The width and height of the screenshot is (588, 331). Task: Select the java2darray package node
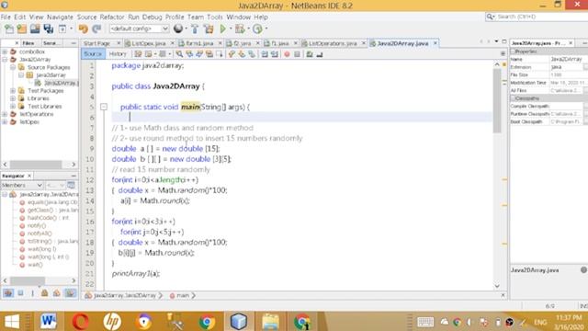click(x=46, y=75)
